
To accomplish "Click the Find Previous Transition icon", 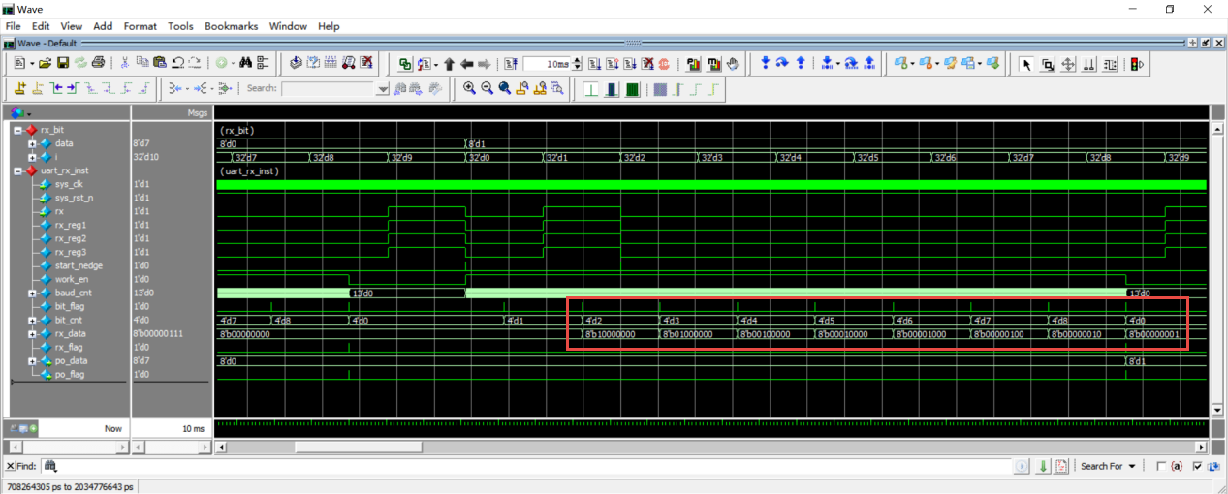I will click(57, 89).
